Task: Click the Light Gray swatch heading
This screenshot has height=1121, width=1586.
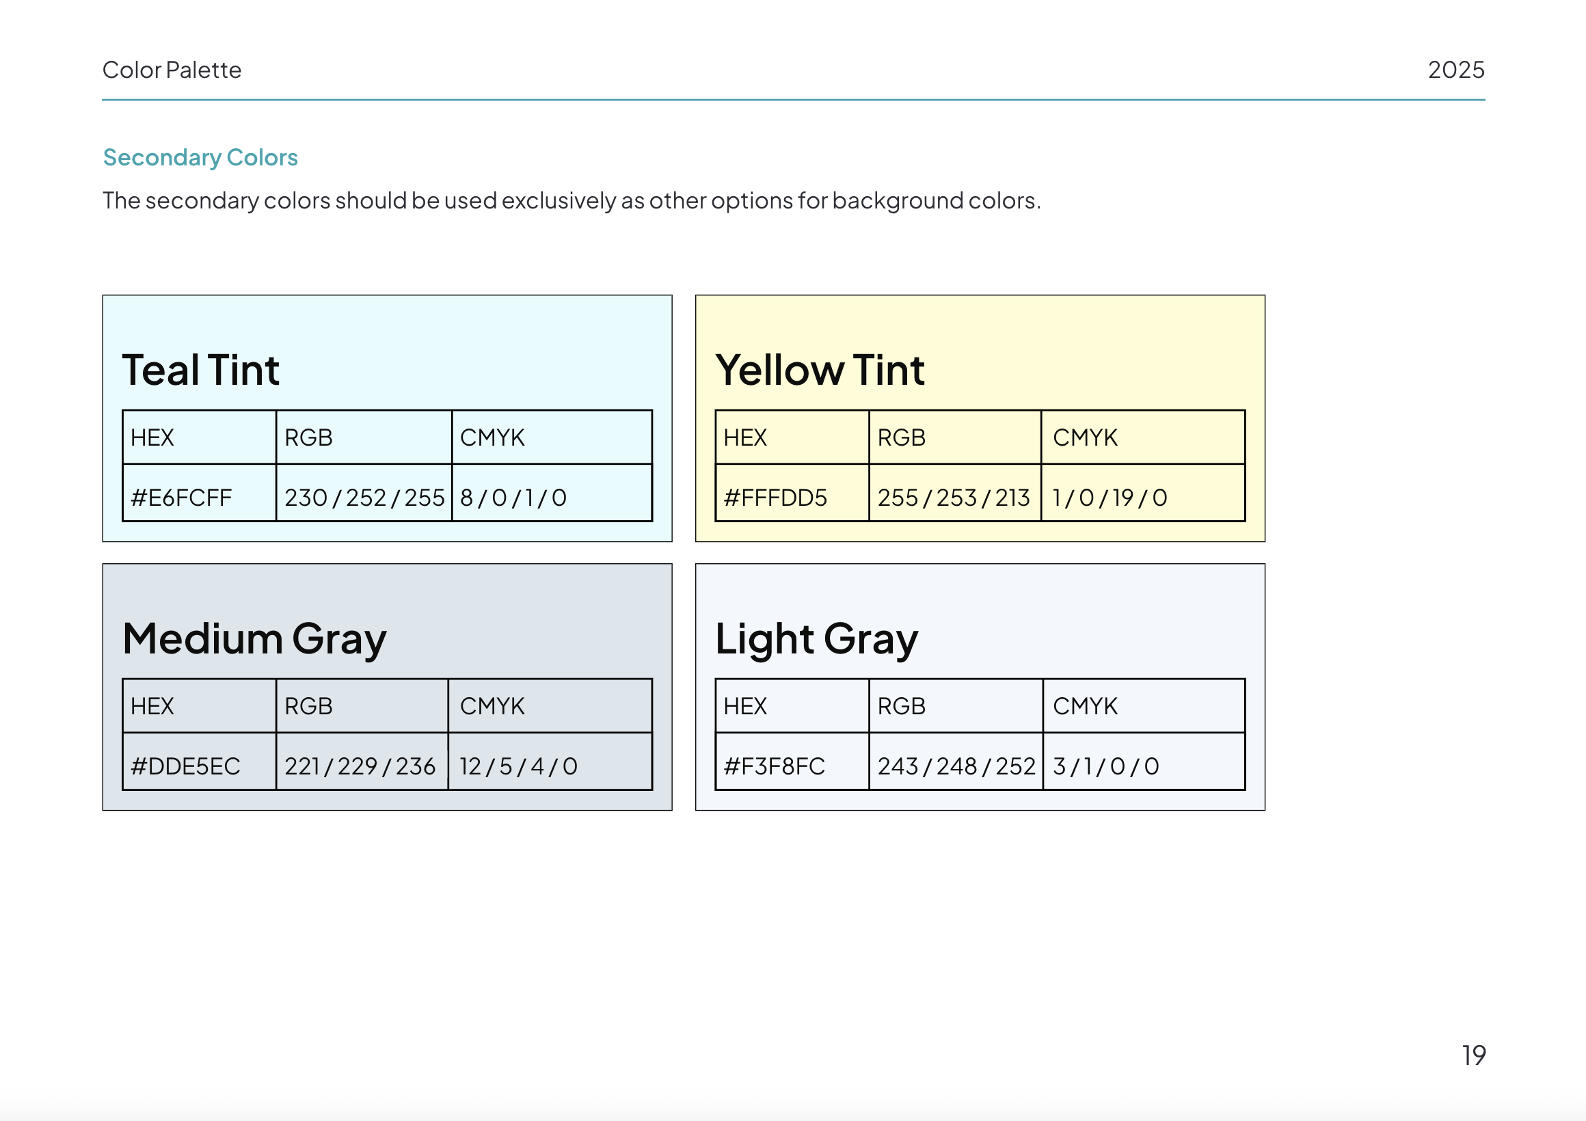Action: (816, 639)
